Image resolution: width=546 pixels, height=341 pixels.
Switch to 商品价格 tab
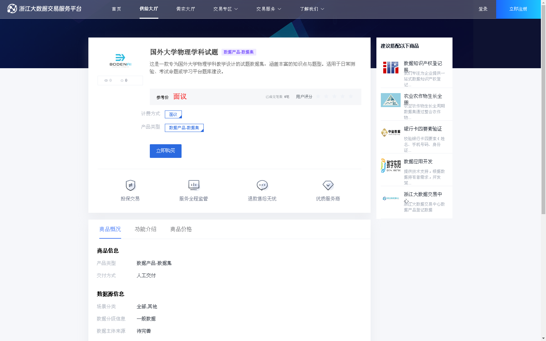[181, 229]
